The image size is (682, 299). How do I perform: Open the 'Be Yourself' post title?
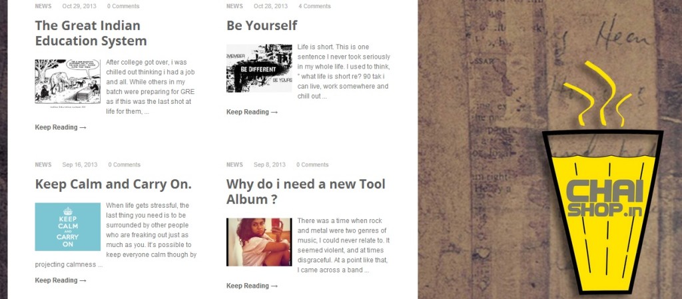tap(262, 26)
